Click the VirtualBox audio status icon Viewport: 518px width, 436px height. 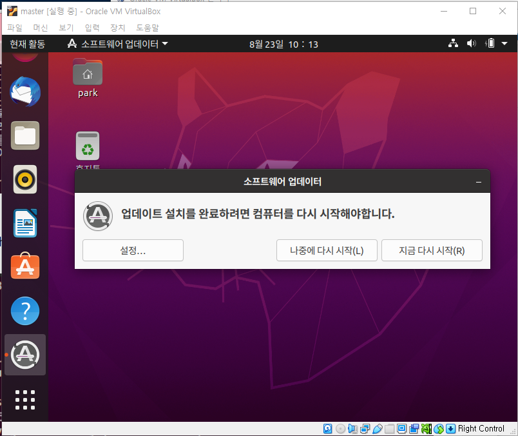click(353, 429)
